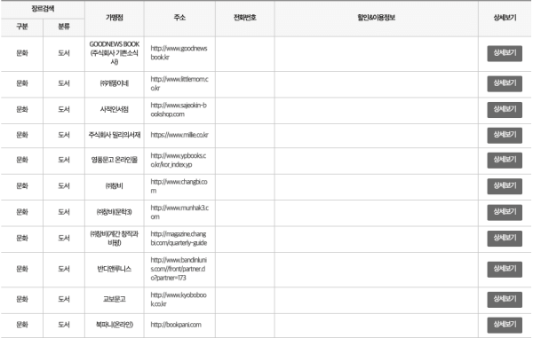
Task: Select the 영풍문고 온라인몰 cell
Action: click(115, 160)
